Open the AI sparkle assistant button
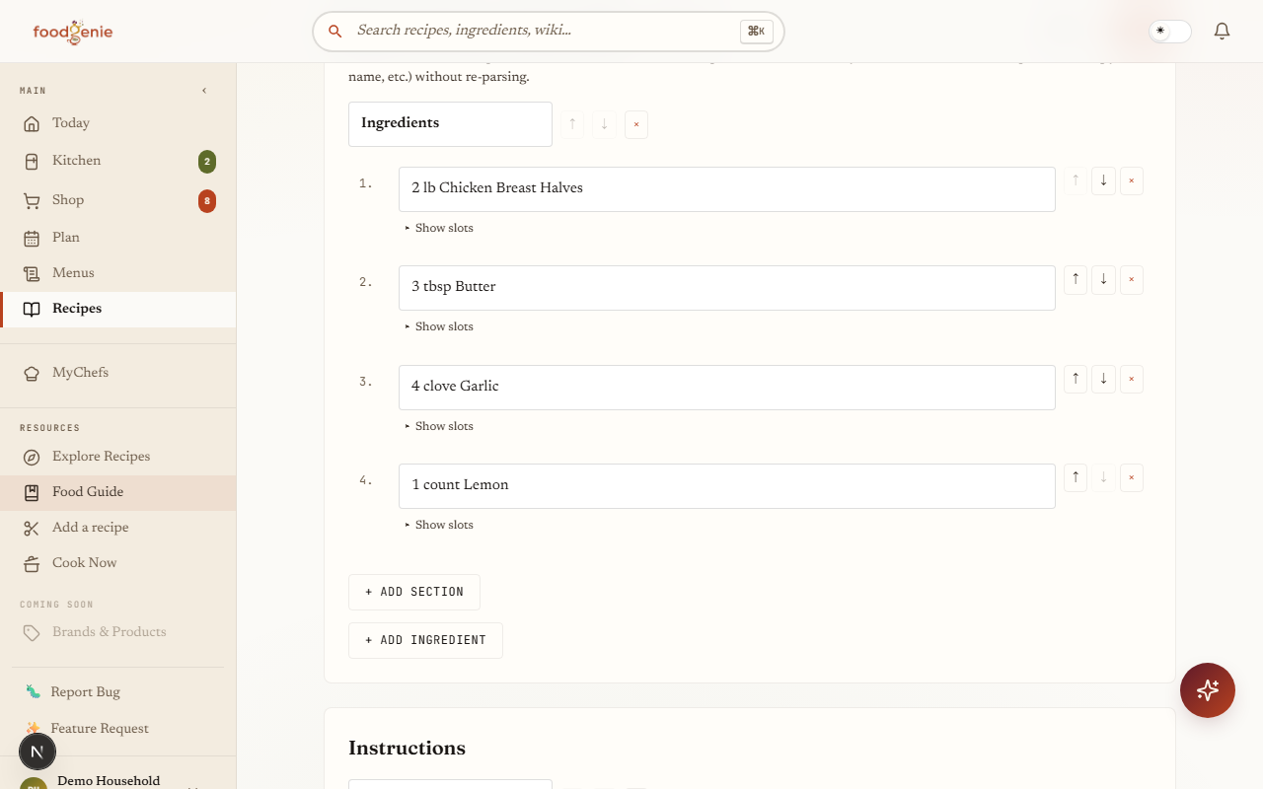 coord(1208,690)
